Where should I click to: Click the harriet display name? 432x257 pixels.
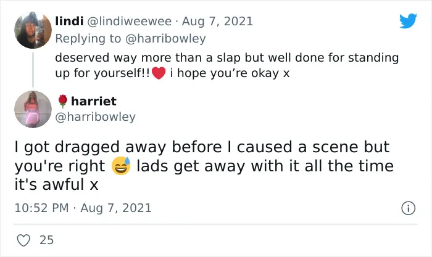[x=94, y=101]
